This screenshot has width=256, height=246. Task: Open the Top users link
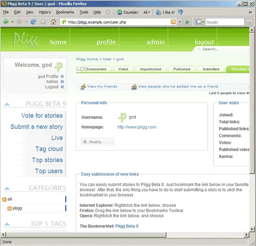click(49, 171)
